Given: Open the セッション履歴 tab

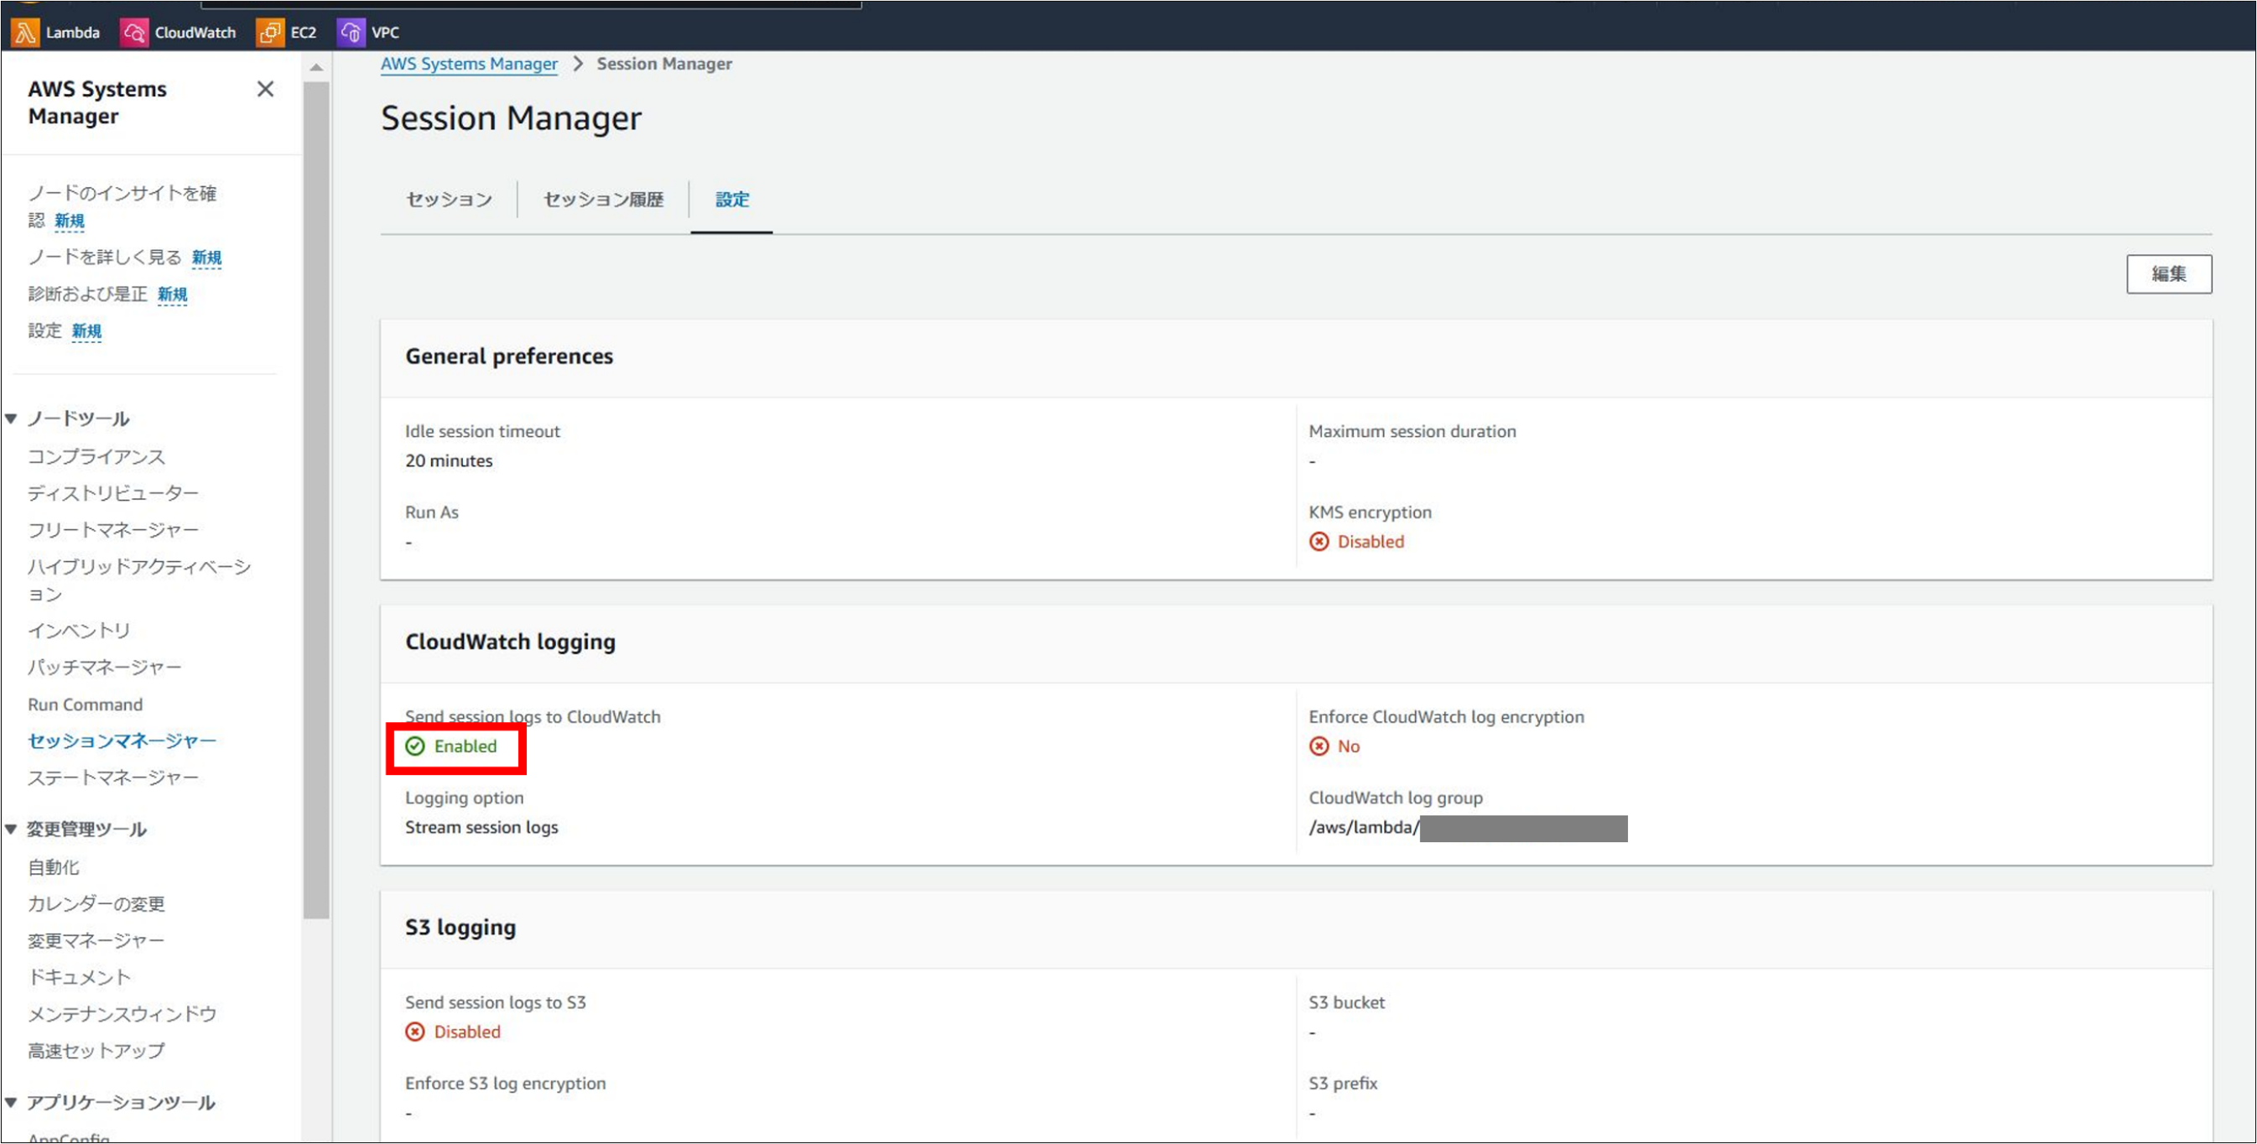Looking at the screenshot, I should click(603, 200).
